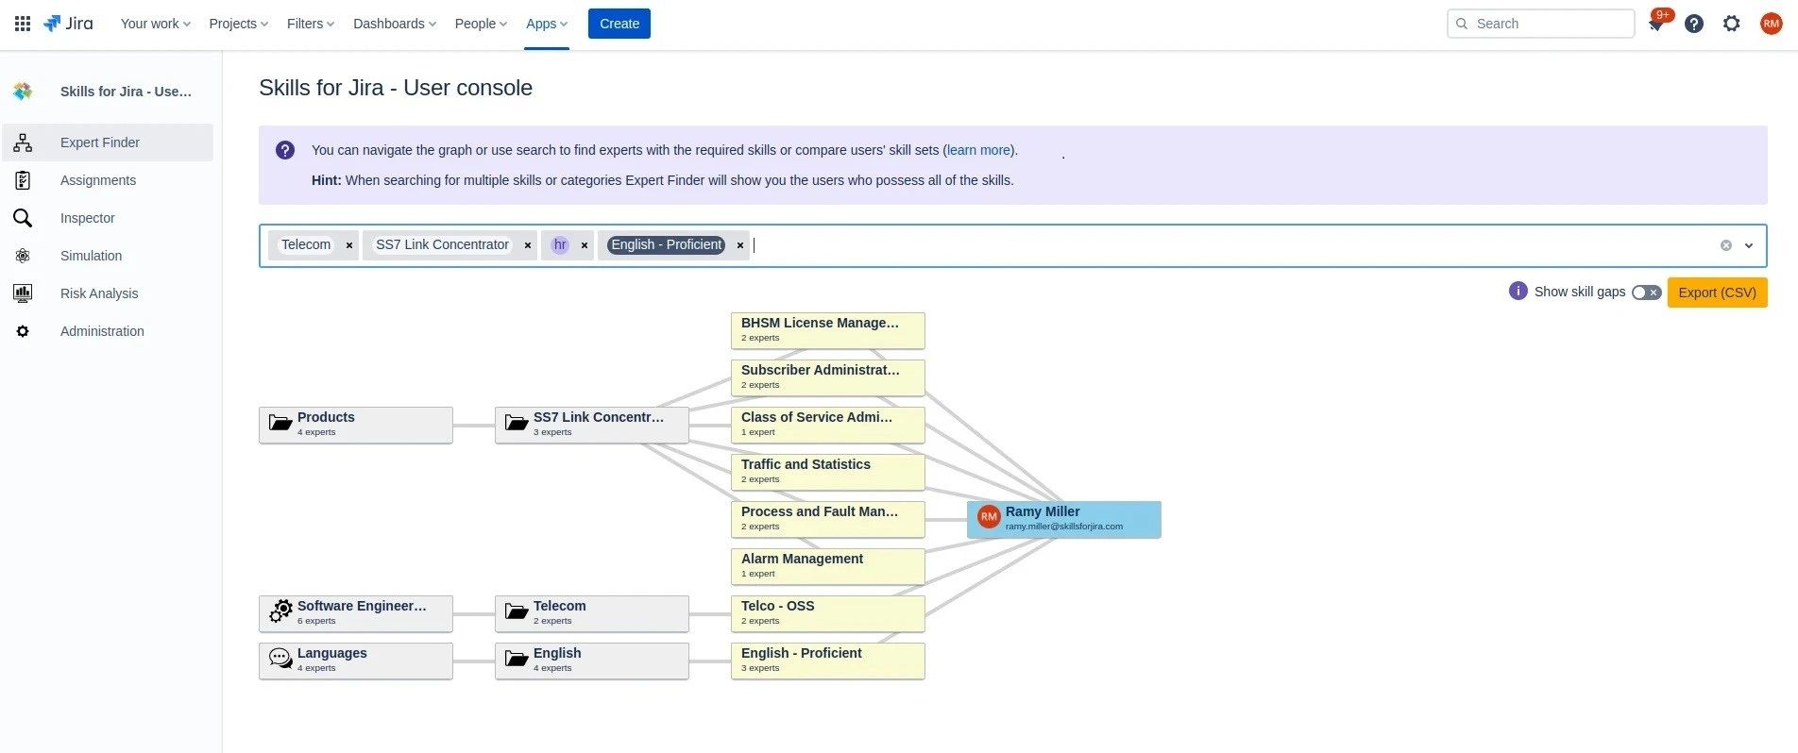Viewport: 1798px width, 753px height.
Task: Click the Assignments clipboard icon
Action: (x=23, y=180)
